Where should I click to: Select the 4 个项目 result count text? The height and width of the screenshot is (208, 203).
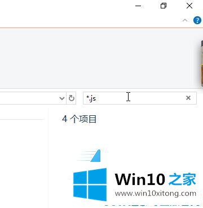(80, 119)
